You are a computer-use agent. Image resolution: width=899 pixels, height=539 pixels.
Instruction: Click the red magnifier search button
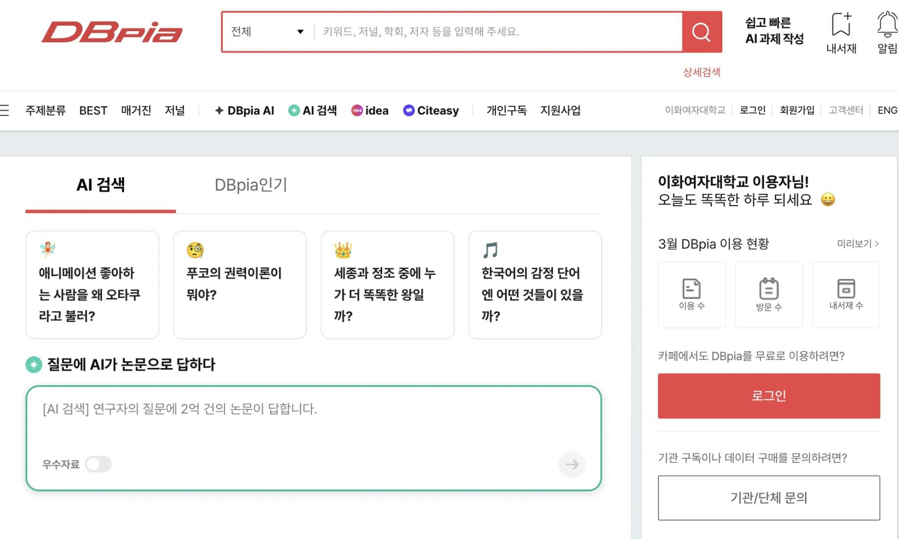[701, 32]
